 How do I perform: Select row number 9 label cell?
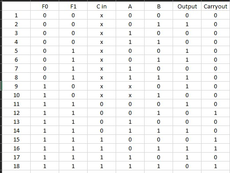coord(16,86)
